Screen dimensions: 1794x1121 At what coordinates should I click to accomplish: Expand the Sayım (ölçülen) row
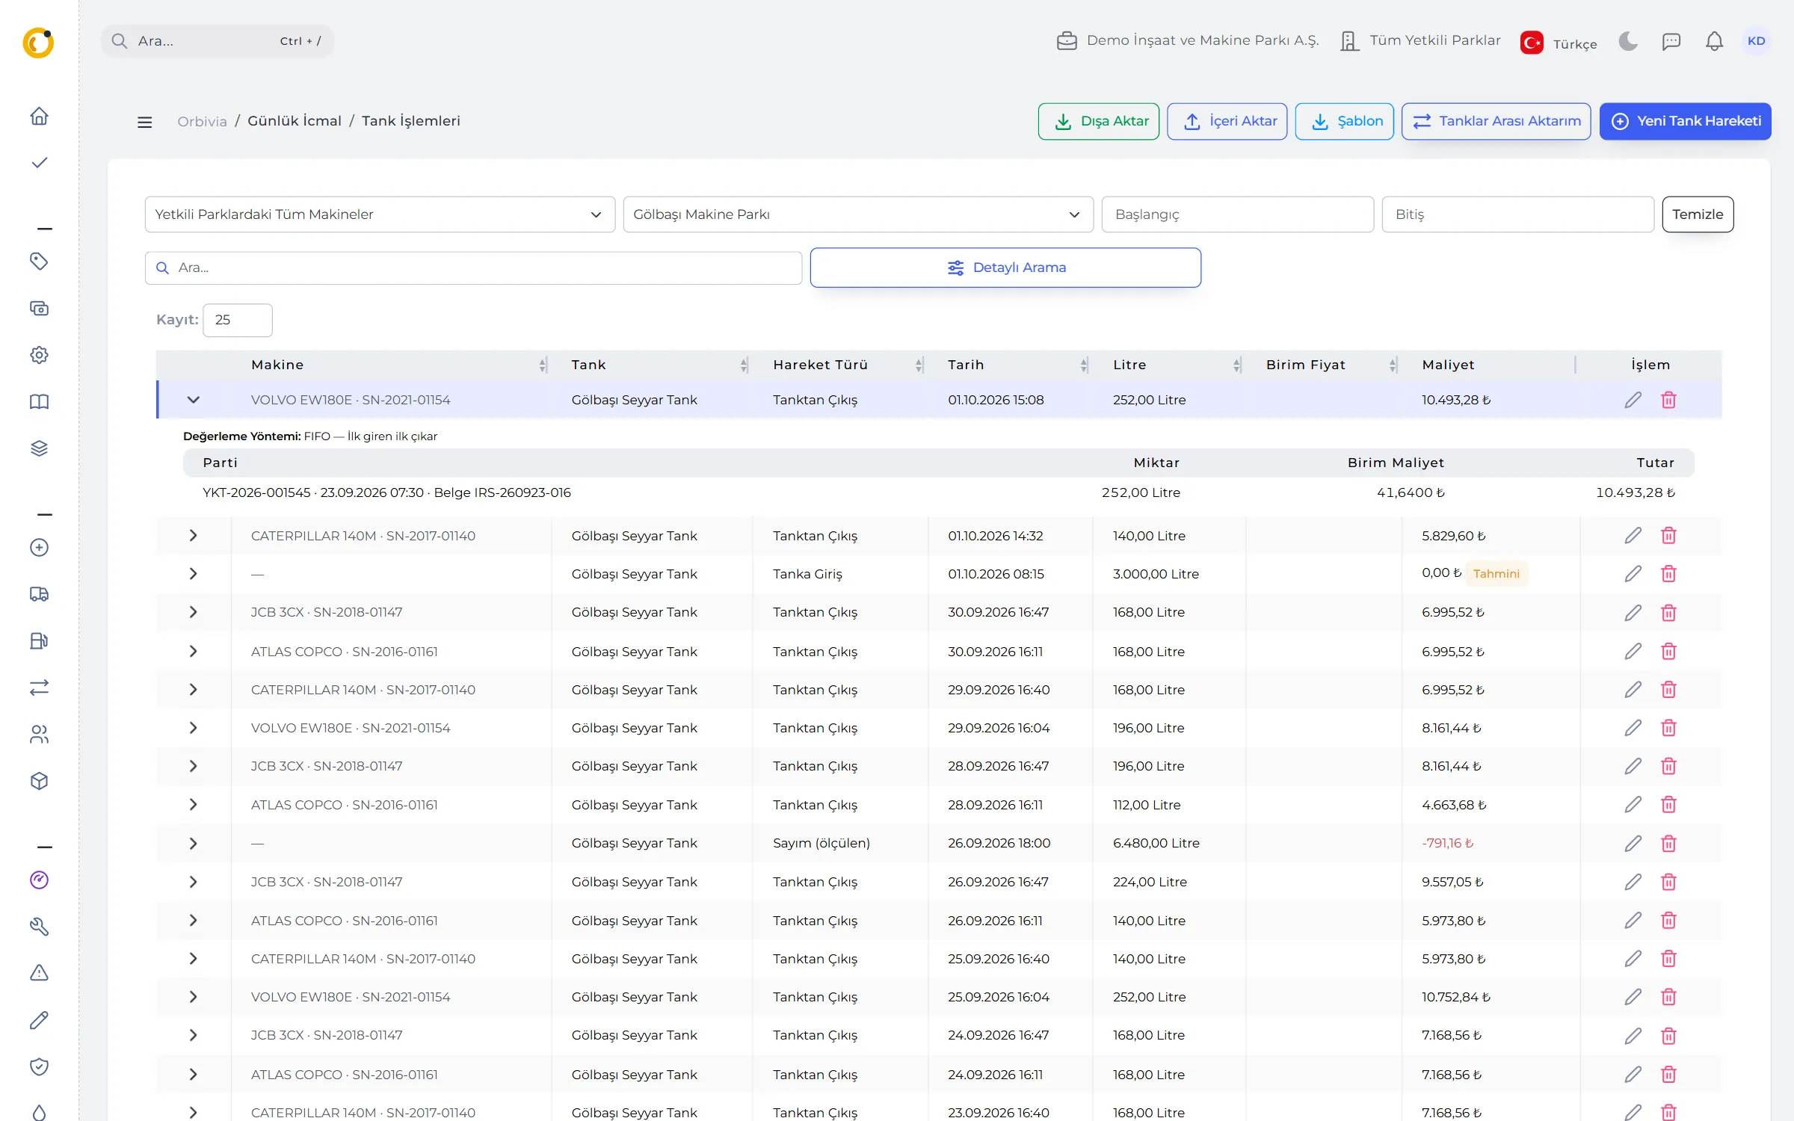[193, 843]
